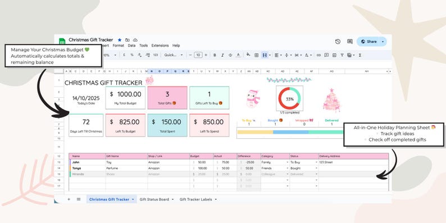Open the text color picker
Image resolution: width=446 pixels, height=223 pixels.
click(x=238, y=55)
